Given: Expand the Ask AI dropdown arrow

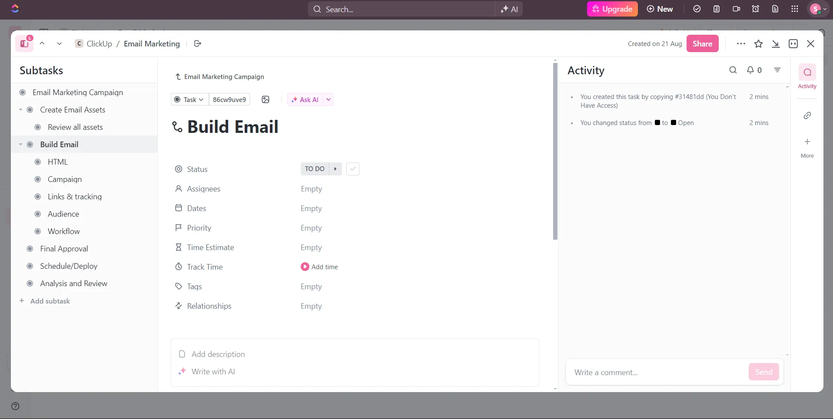Looking at the screenshot, I should tap(329, 99).
